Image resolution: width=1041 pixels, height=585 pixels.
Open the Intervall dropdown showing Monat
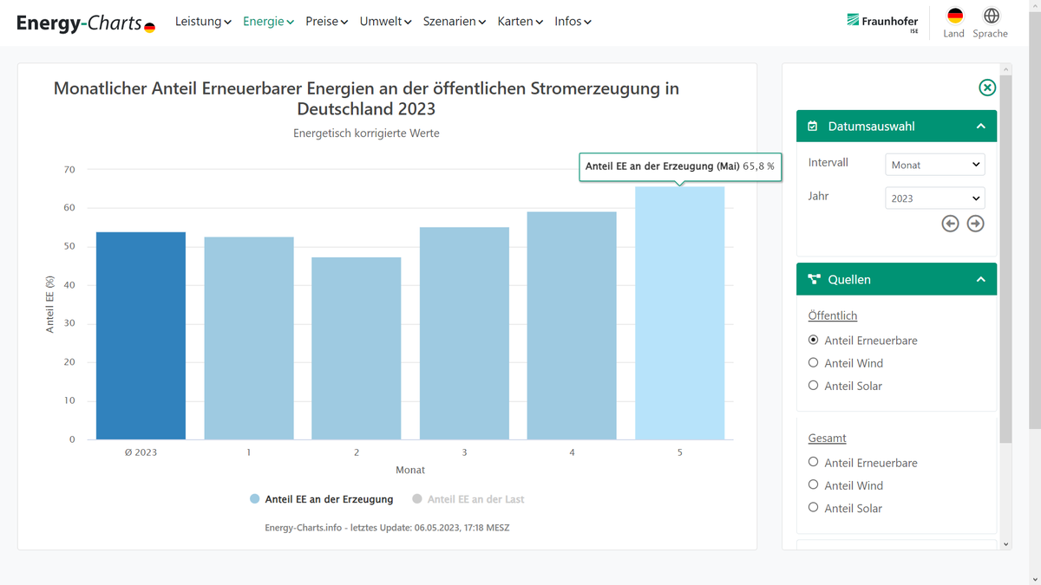point(935,165)
